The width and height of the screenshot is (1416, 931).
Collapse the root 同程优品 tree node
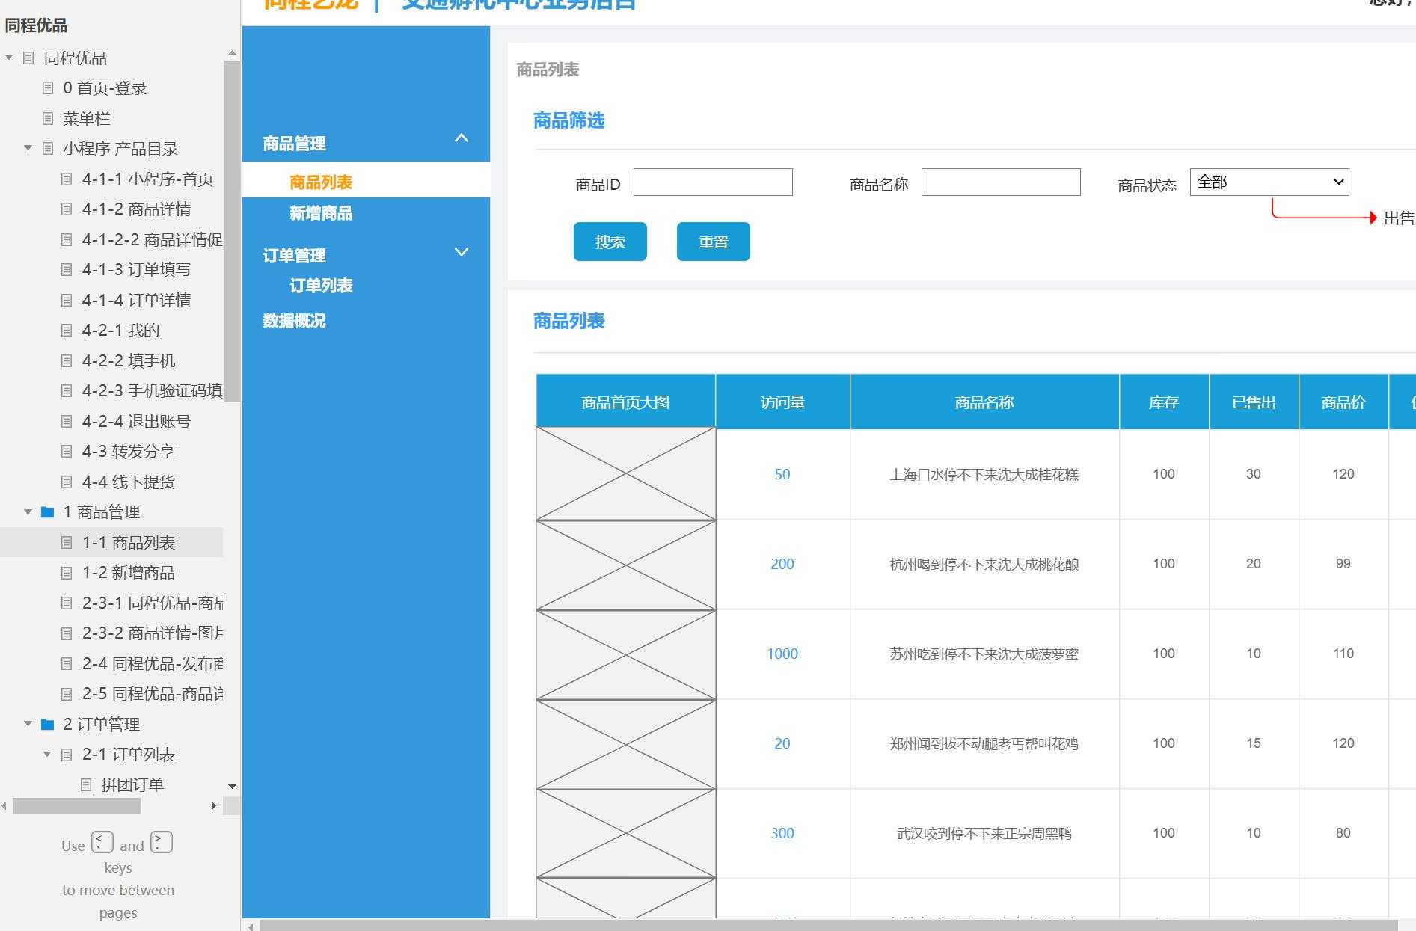7,57
